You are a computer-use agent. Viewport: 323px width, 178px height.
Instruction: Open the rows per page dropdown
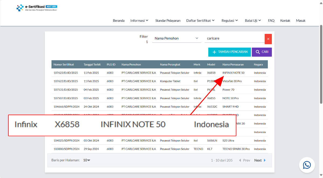(x=87, y=160)
